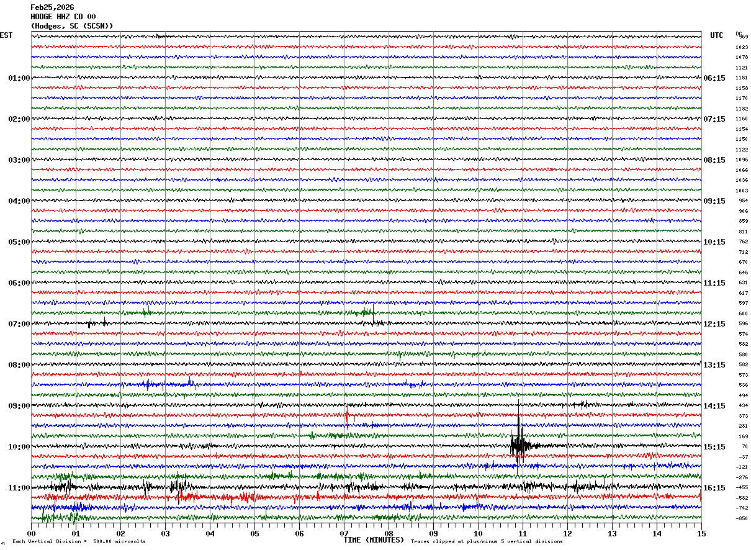Click minute tick label 15 on the time axis
Image resolution: width=751 pixels, height=550 pixels.
[x=701, y=533]
